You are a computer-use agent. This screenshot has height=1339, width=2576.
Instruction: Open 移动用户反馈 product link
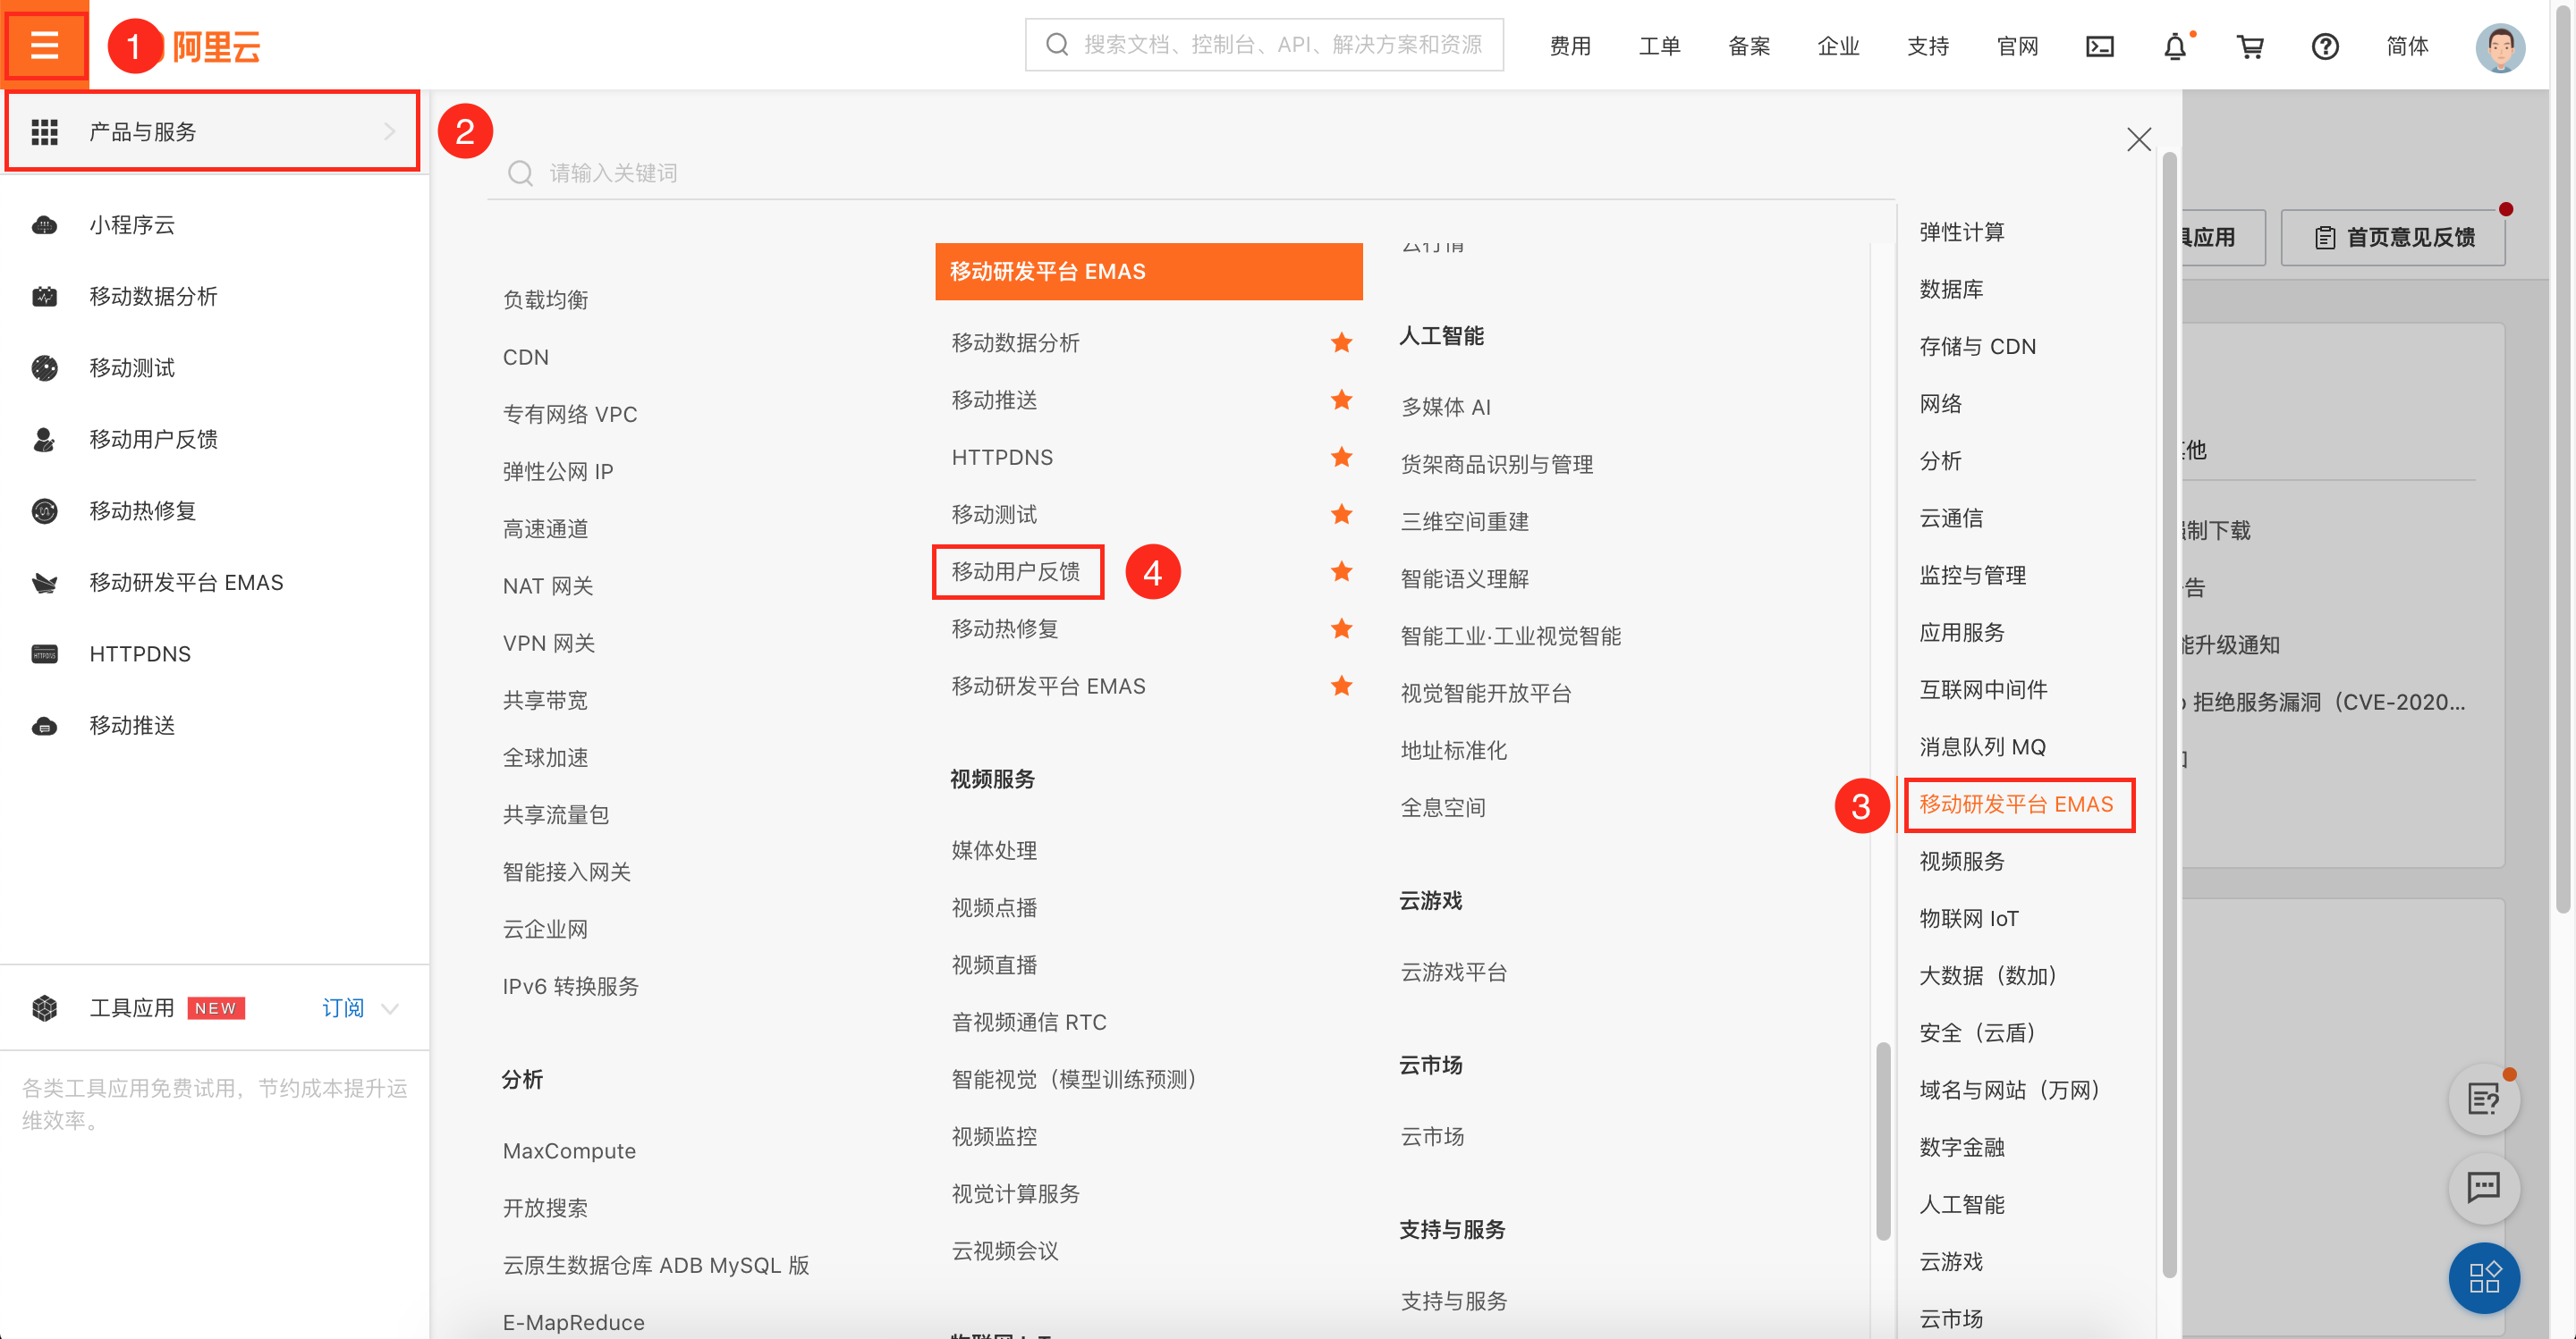[1015, 571]
